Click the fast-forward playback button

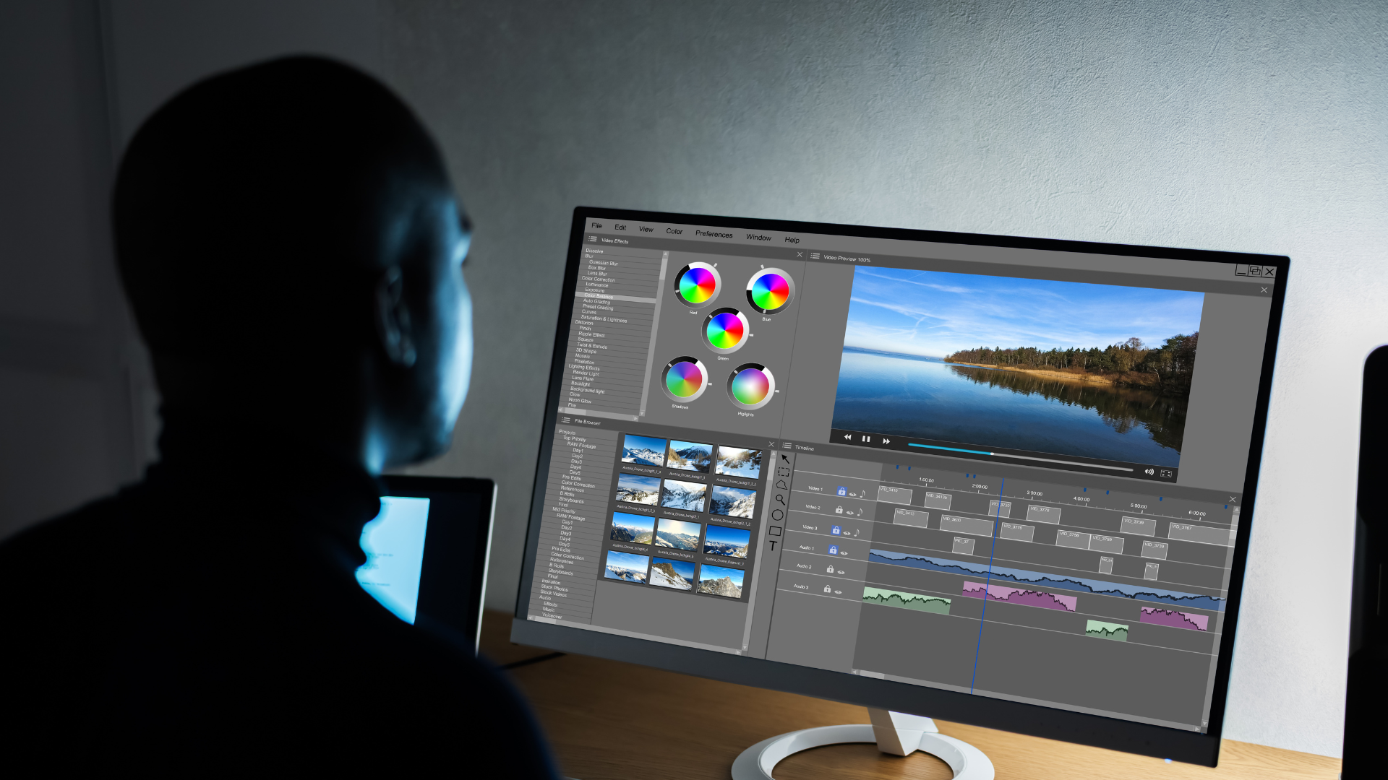pyautogui.click(x=886, y=441)
